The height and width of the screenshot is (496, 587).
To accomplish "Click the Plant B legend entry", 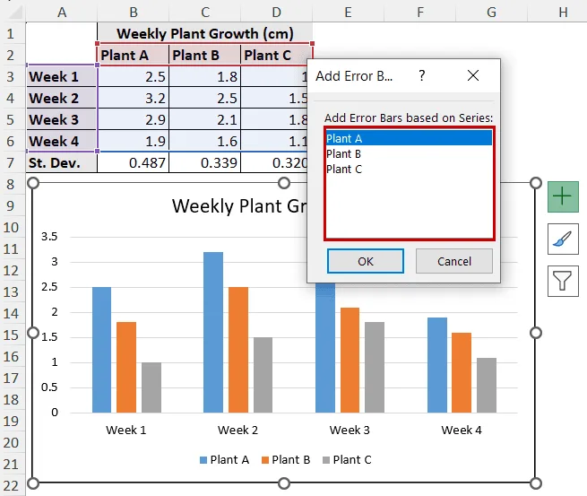I will (x=286, y=459).
